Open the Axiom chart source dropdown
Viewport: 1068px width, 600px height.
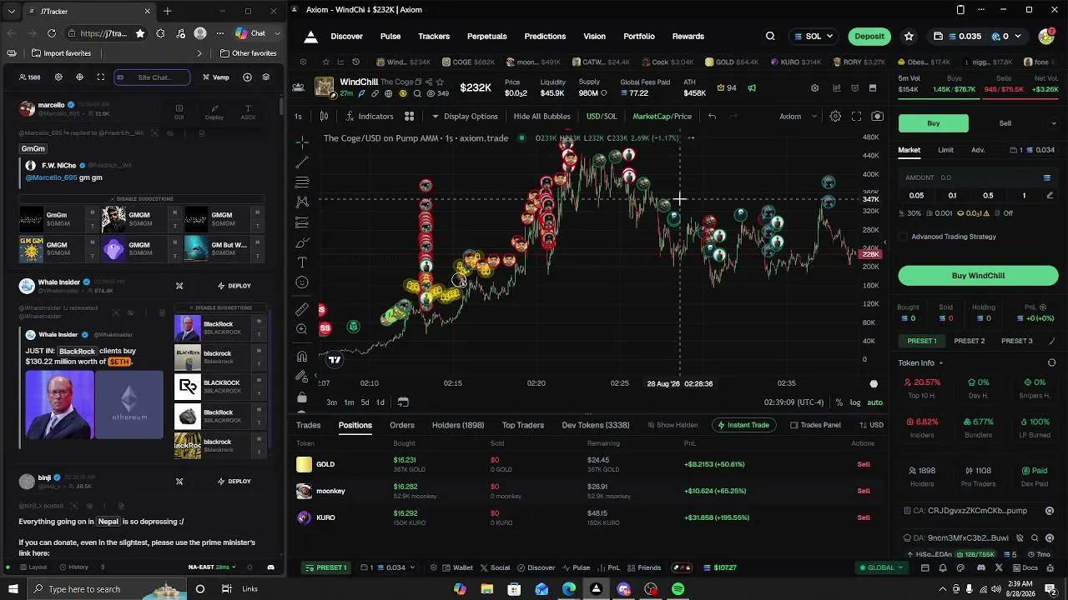click(x=798, y=117)
